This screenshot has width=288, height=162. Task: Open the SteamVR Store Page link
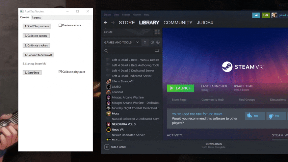pos(179,100)
